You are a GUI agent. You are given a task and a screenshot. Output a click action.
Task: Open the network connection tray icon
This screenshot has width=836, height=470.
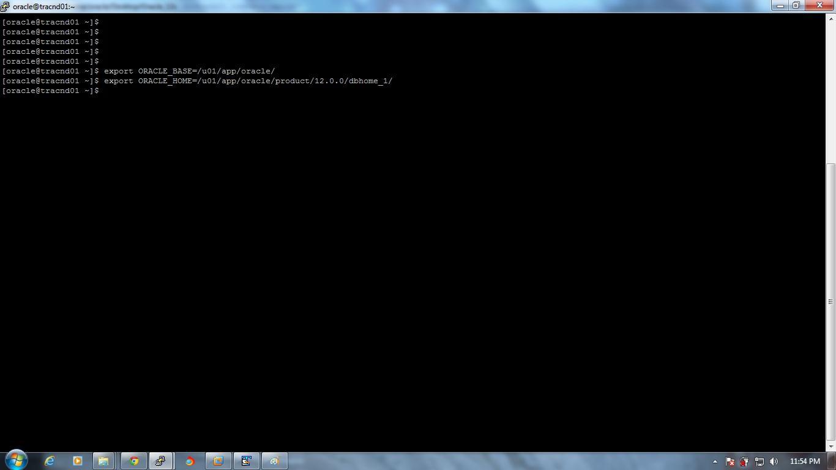[759, 461]
